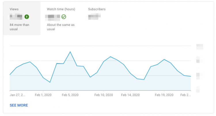Click the blurred Subscribers count value
The image size is (216, 116).
94,17
